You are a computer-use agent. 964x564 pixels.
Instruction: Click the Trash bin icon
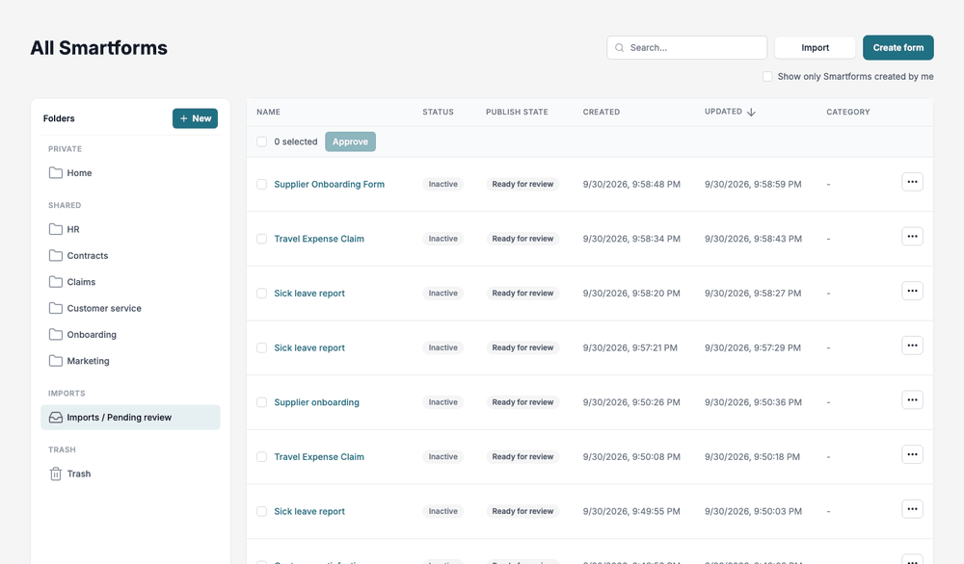pos(55,474)
